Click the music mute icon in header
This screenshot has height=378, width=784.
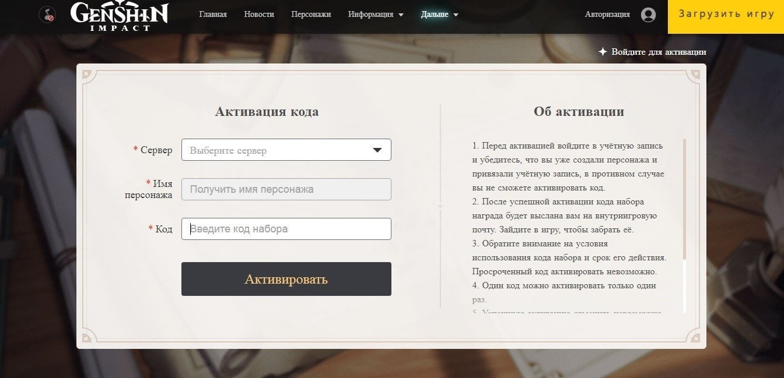(47, 15)
